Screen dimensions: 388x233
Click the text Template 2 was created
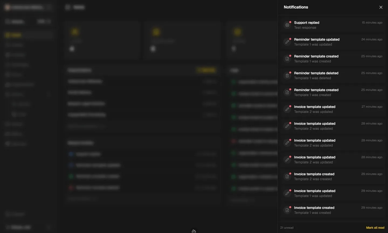[313, 179]
